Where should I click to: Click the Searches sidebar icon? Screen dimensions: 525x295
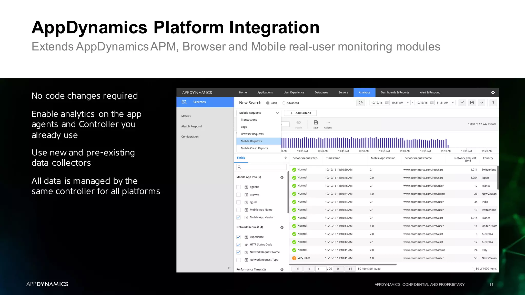click(x=184, y=102)
